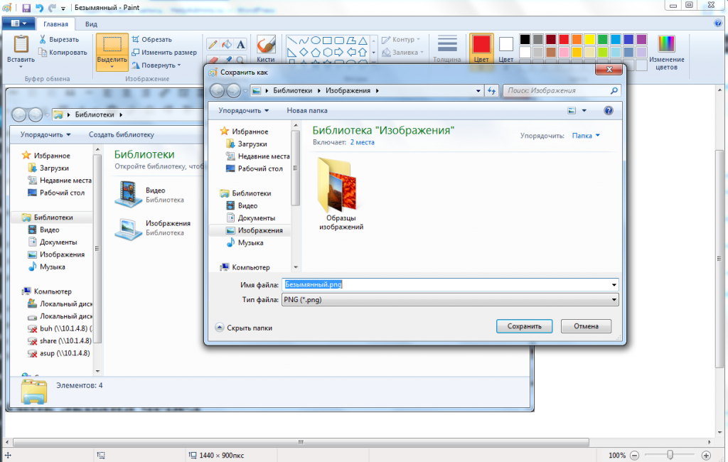This screenshot has height=462, width=728.
Task: Click the Redo arrow in quick access toolbar
Action: click(x=52, y=8)
